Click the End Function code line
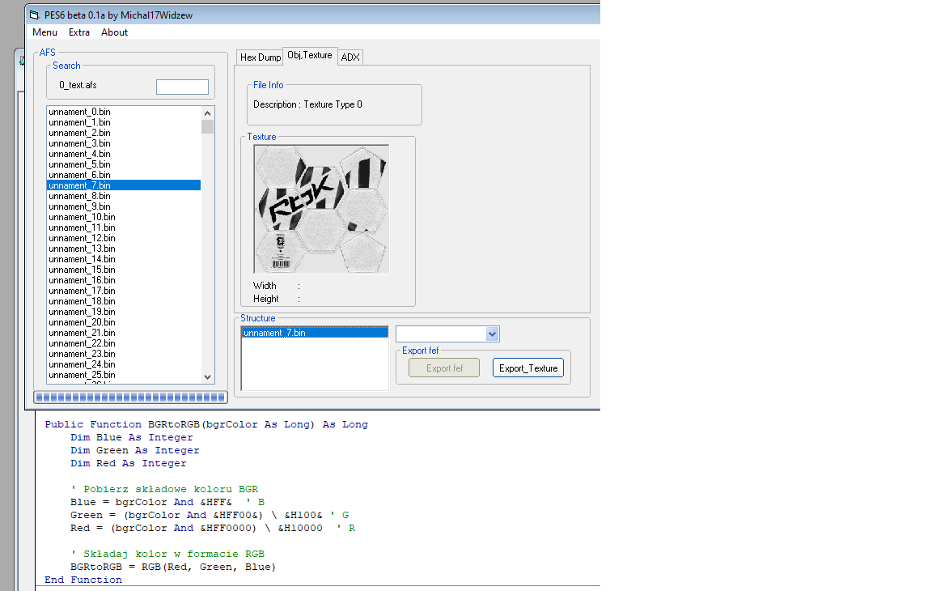Screen dimensions: 932x591 tap(83, 580)
